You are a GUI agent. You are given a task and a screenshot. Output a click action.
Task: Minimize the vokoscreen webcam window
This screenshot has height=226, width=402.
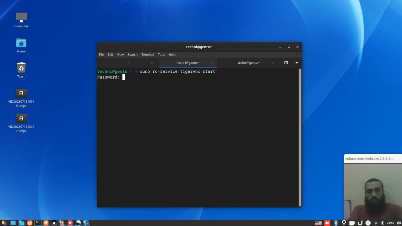tap(398, 159)
